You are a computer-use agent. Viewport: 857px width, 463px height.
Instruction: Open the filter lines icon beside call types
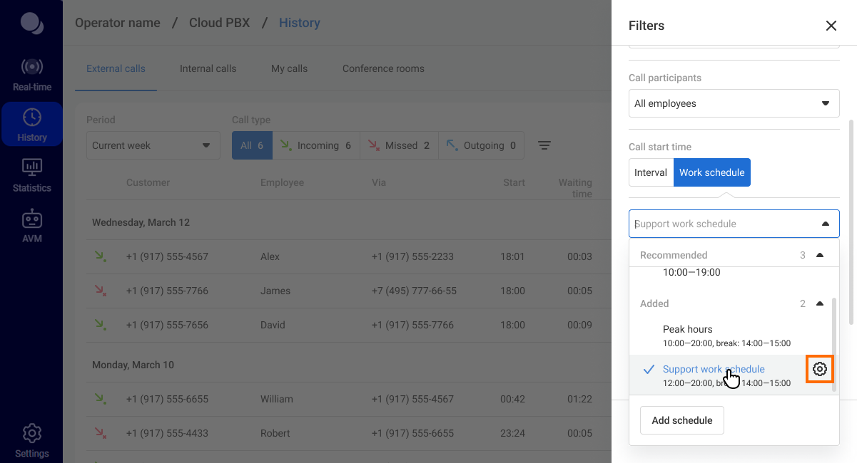tap(544, 145)
